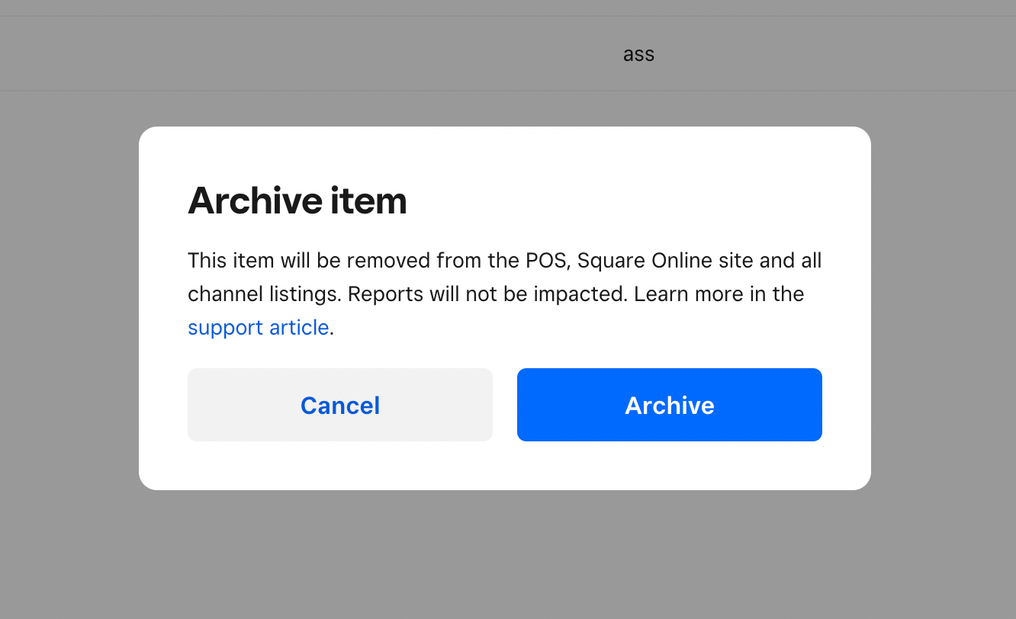Click the blue Archive button
The width and height of the screenshot is (1016, 619).
pyautogui.click(x=669, y=405)
